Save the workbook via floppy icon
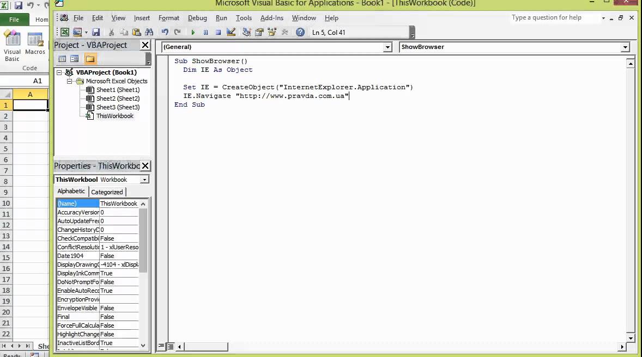This screenshot has height=357, width=642. pyautogui.click(x=96, y=32)
